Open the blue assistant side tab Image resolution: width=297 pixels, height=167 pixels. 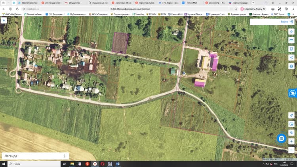(x=293, y=93)
